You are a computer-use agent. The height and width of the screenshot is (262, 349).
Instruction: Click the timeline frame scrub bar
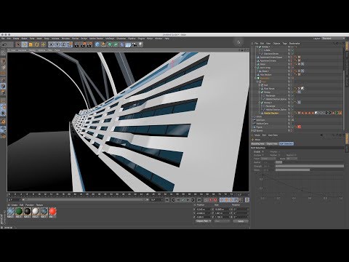coord(85,199)
